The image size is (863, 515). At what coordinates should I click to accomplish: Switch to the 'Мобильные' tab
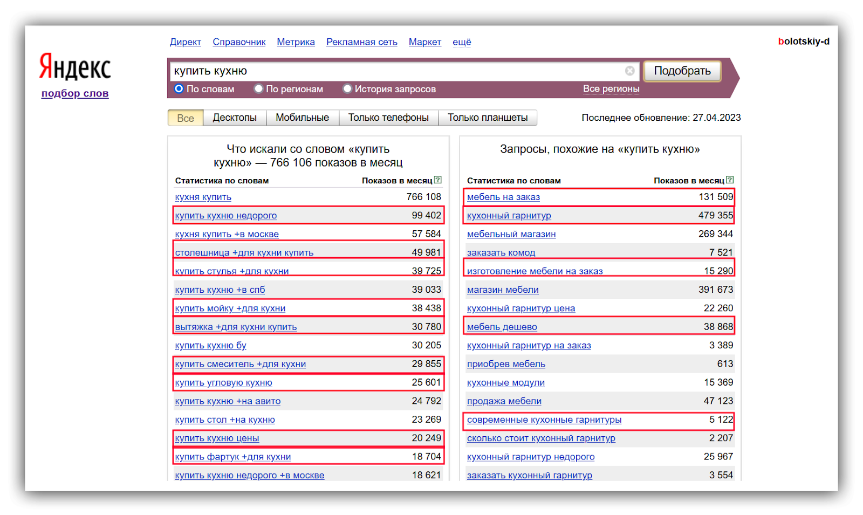point(303,118)
